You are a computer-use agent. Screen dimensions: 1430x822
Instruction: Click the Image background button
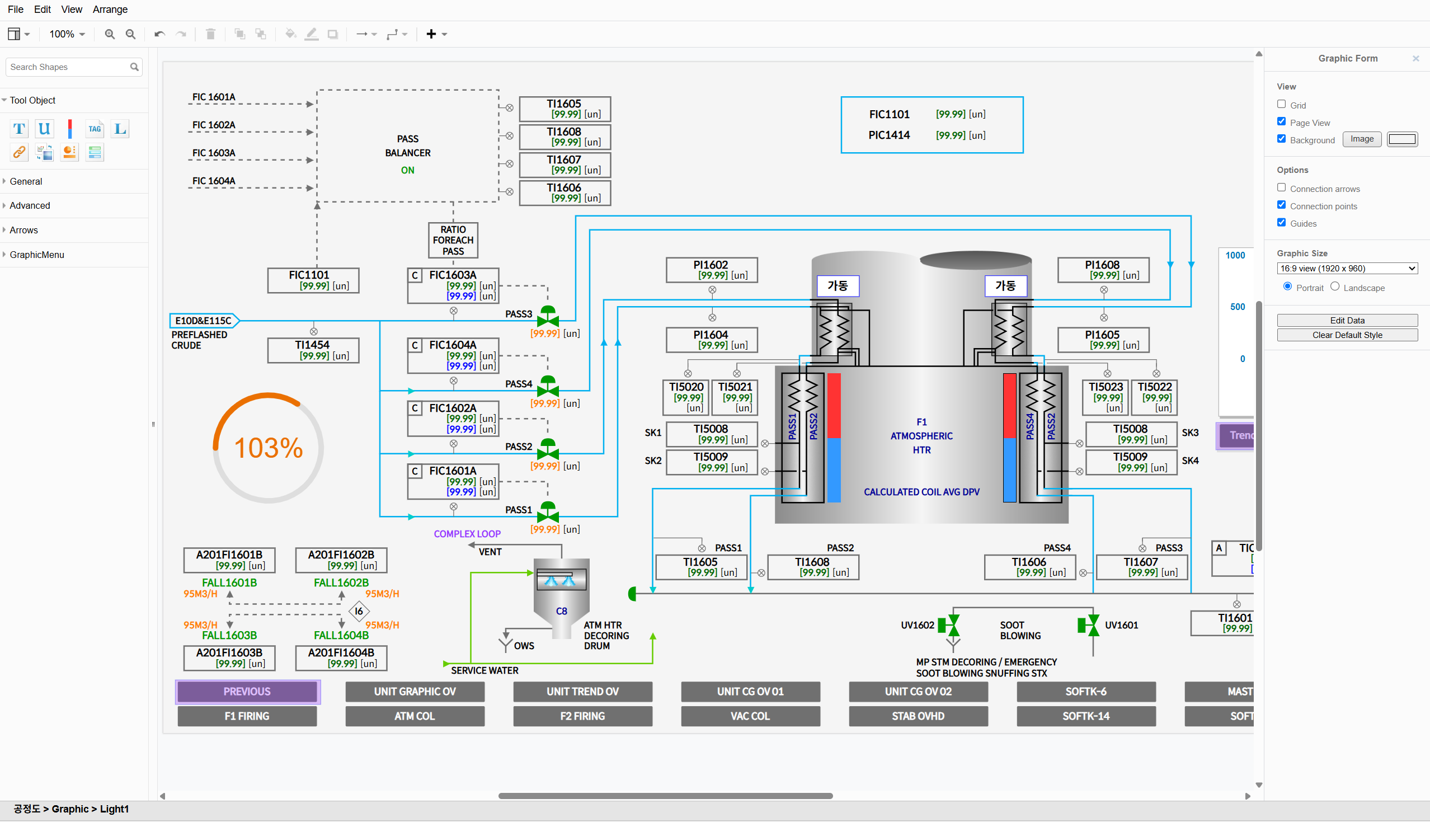coord(1362,139)
